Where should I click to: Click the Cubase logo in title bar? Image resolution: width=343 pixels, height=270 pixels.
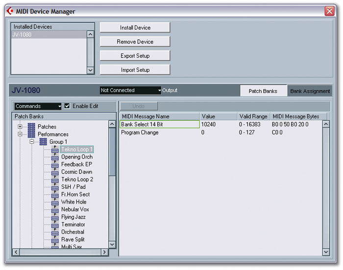click(x=10, y=11)
